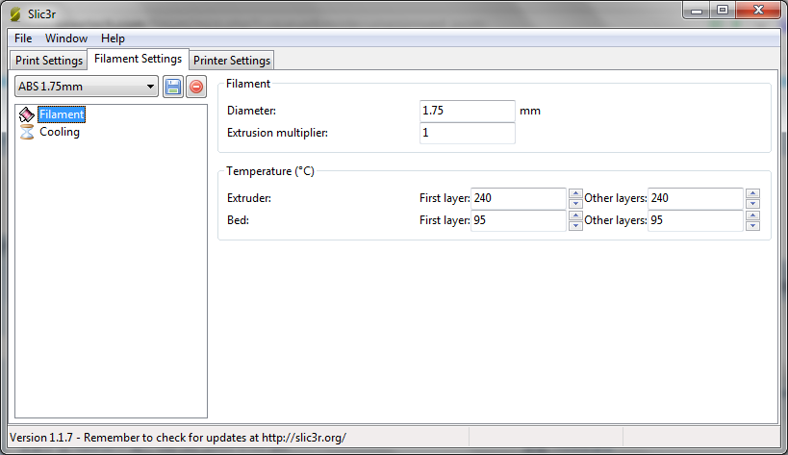Screen dimensions: 788x455
Task: Select Filament page in the tree
Action: 62,114
